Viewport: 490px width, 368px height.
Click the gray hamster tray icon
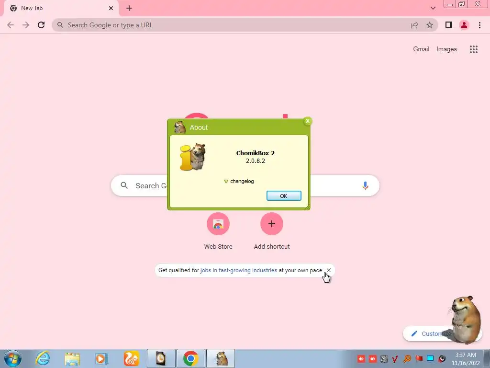(384, 358)
